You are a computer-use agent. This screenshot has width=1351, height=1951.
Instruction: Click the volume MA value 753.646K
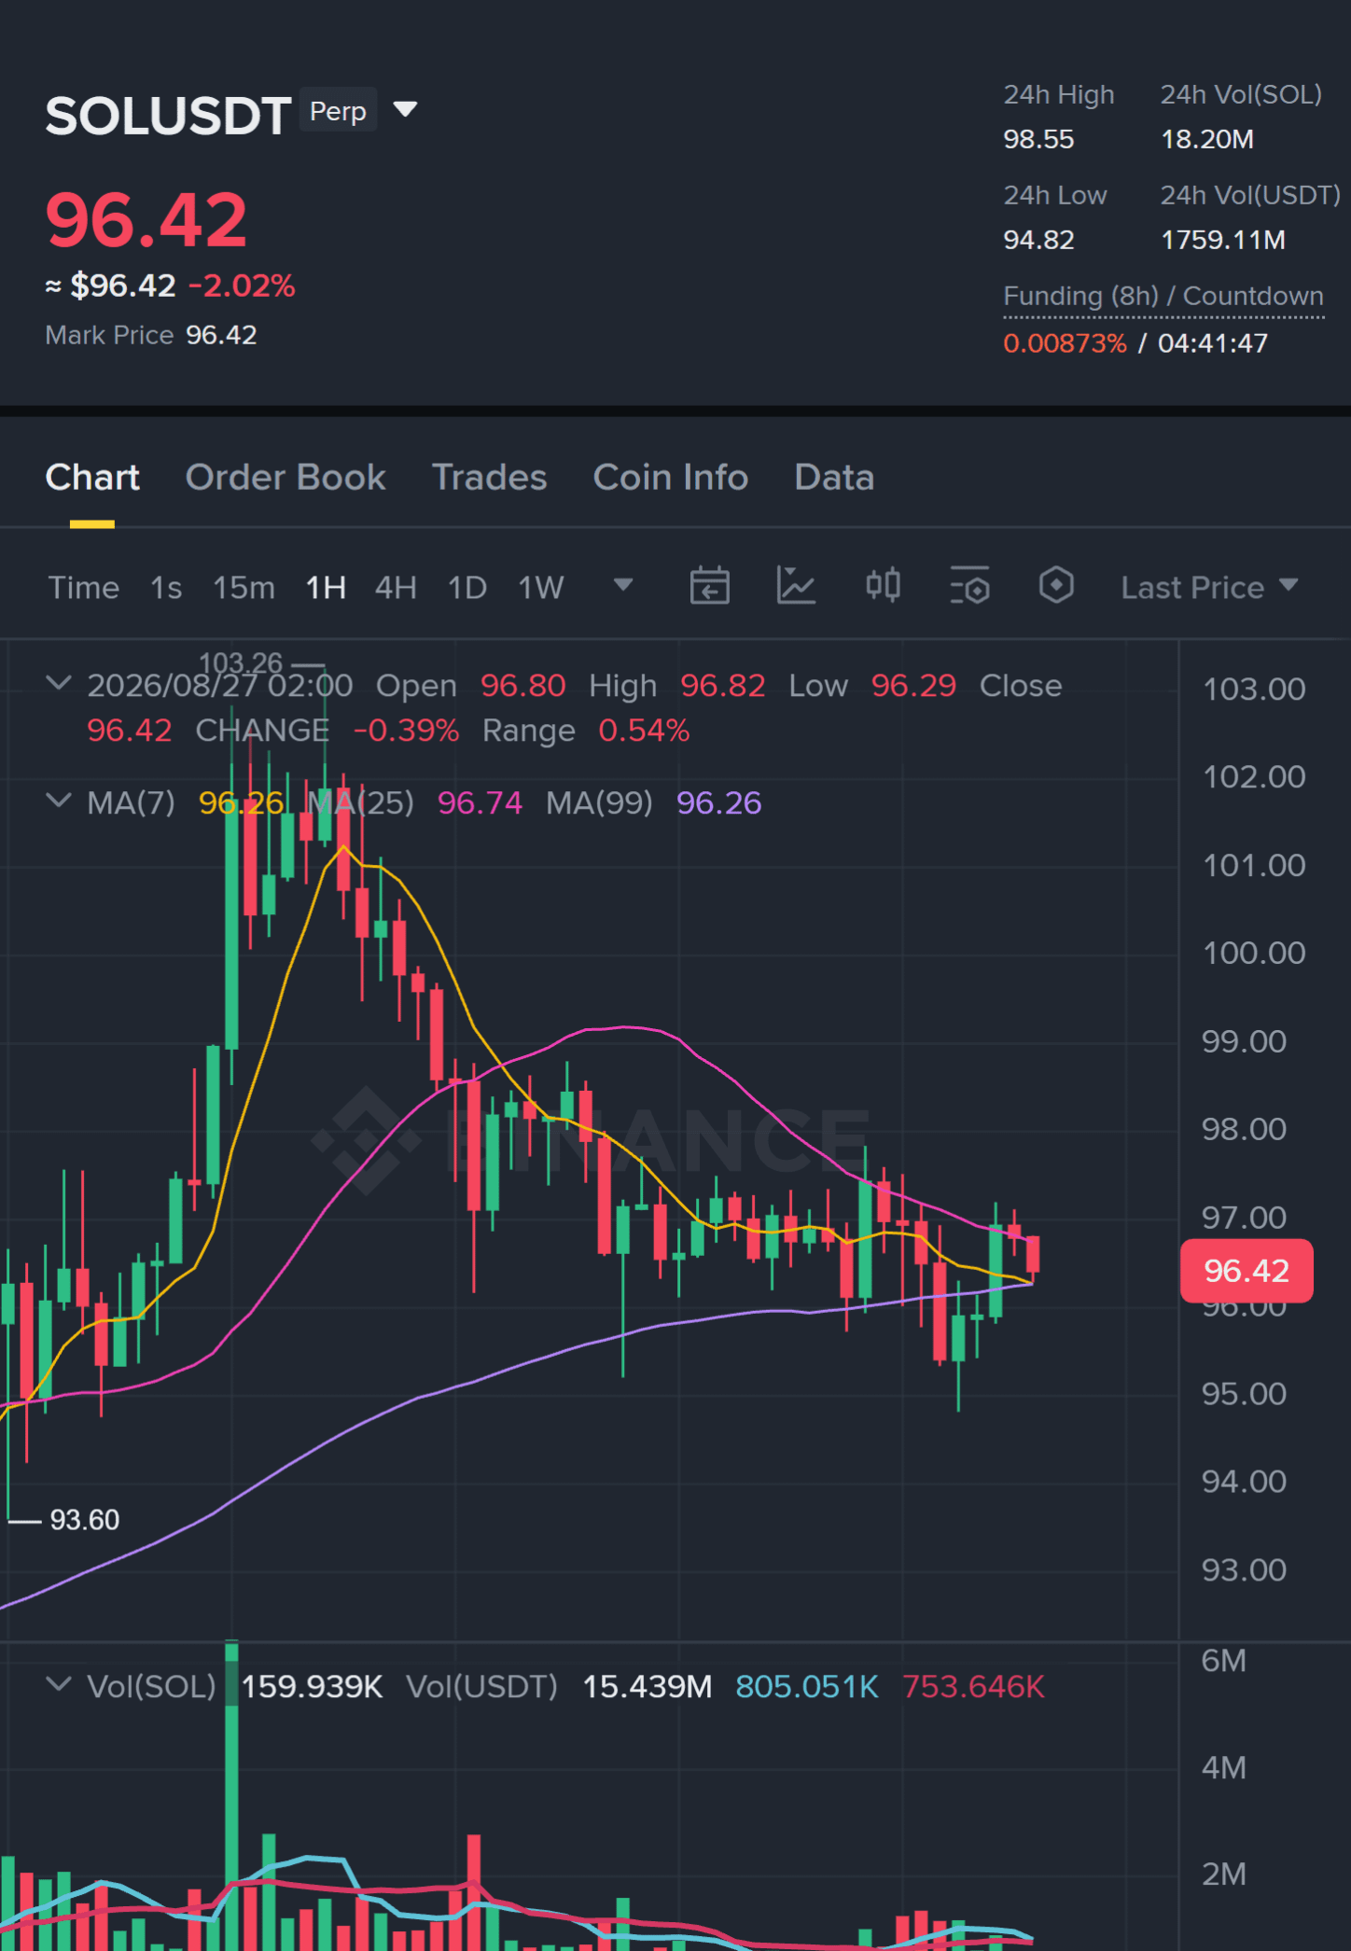point(973,1686)
